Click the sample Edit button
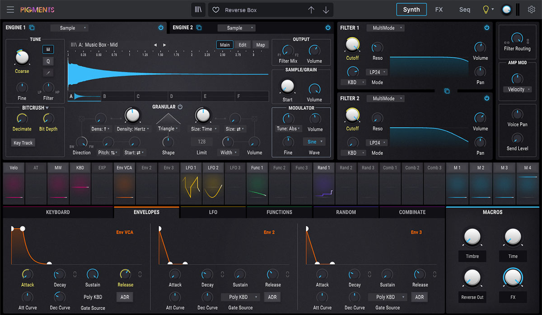The image size is (542, 315). click(x=243, y=45)
